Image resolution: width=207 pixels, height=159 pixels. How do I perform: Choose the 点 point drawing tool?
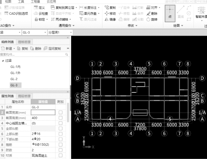point(170,13)
